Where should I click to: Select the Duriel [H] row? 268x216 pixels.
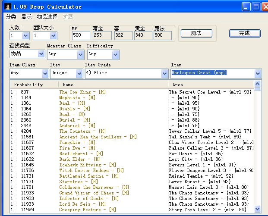pos(132,120)
